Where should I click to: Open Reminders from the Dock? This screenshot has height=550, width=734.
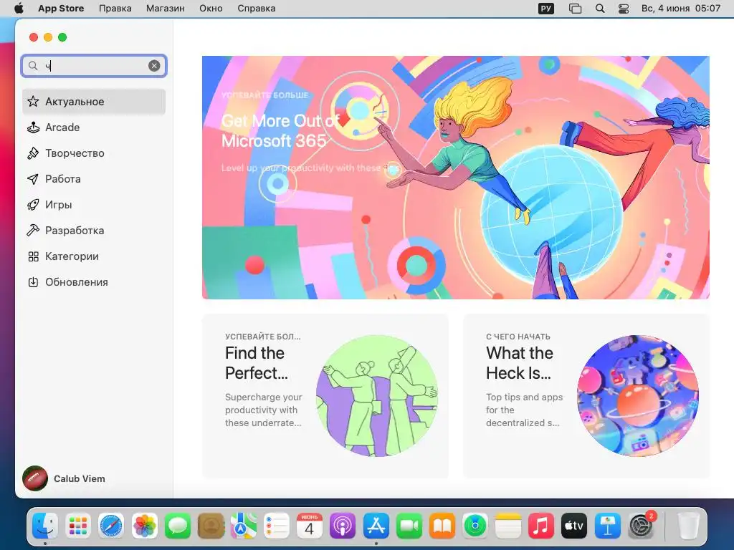(x=277, y=526)
